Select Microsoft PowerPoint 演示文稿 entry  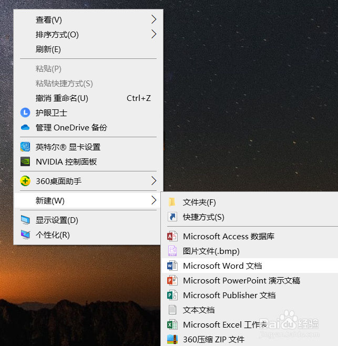[x=250, y=280]
